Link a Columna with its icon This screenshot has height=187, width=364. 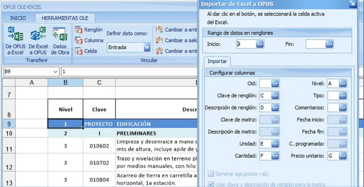(79, 40)
